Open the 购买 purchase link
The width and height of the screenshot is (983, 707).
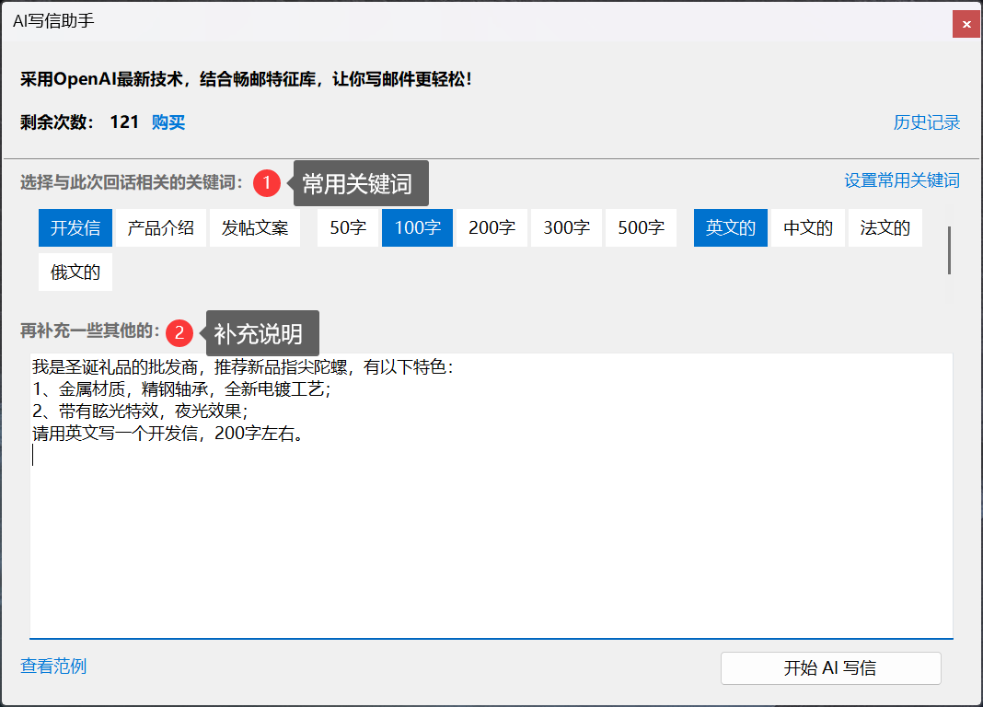(168, 122)
